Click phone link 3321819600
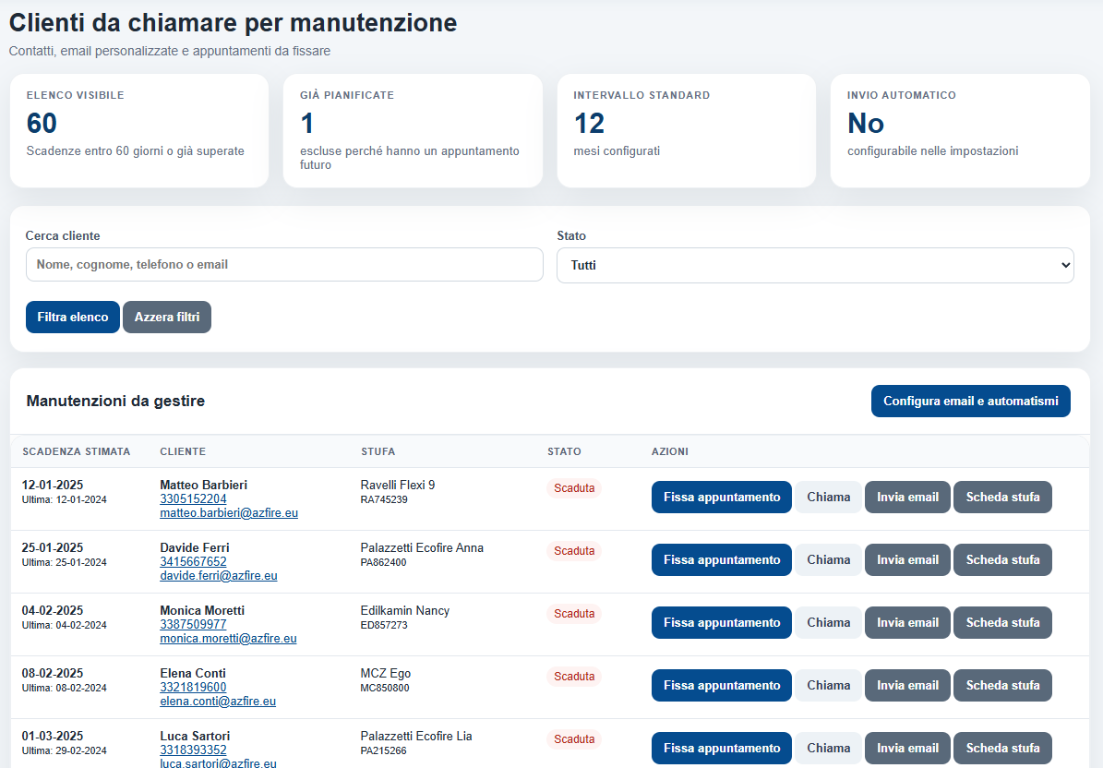Screen dimensions: 1103x768 point(194,687)
